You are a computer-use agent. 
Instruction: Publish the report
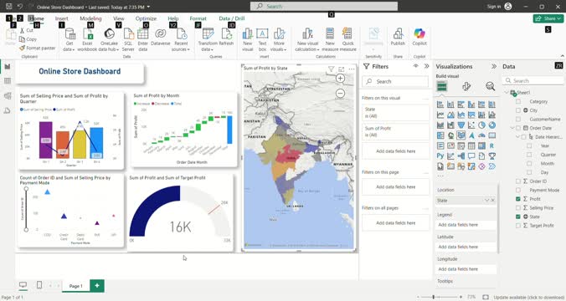[x=398, y=37]
